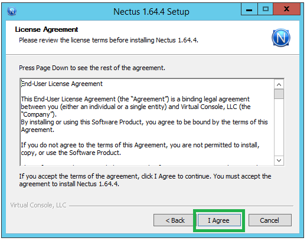This screenshot has width=307, height=241.
Task: Click the 'By installing or using' paragraph
Action: point(144,126)
